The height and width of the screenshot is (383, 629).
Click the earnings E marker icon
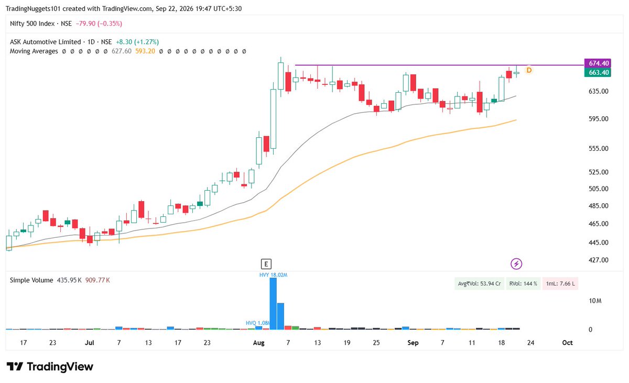266,264
